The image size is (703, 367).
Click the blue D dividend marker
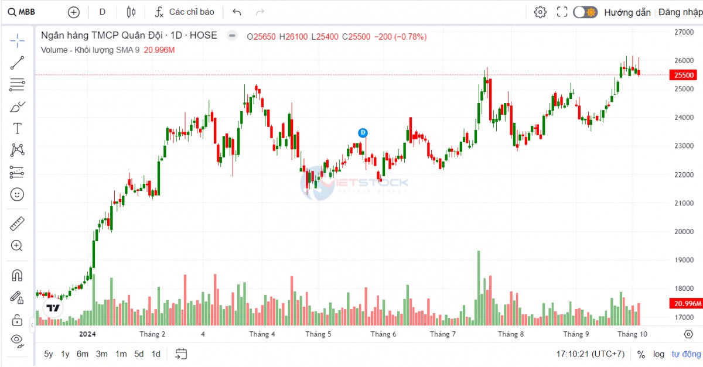click(363, 133)
